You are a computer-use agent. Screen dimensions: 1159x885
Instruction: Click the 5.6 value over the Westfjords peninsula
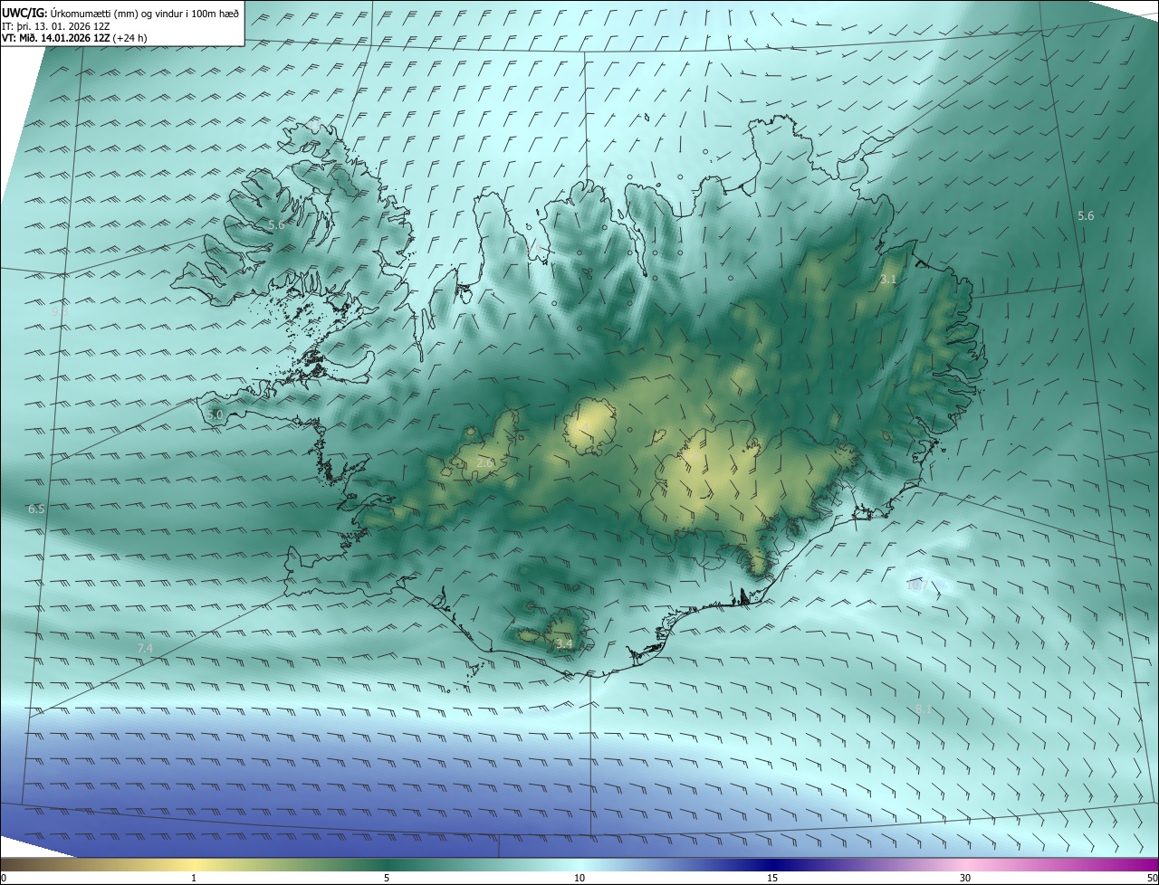point(276,224)
